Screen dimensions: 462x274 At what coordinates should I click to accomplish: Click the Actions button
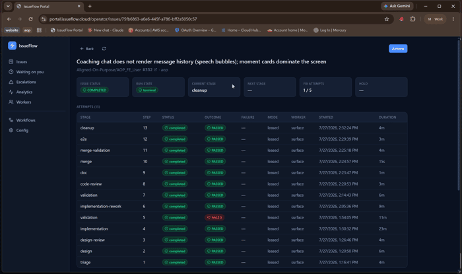coord(398,49)
